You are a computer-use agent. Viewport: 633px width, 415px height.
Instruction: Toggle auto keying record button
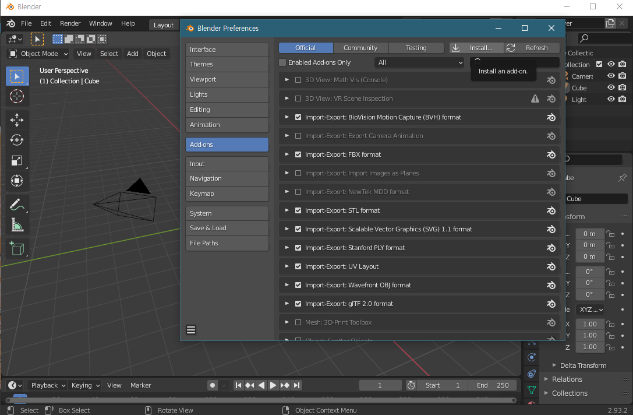click(x=213, y=385)
